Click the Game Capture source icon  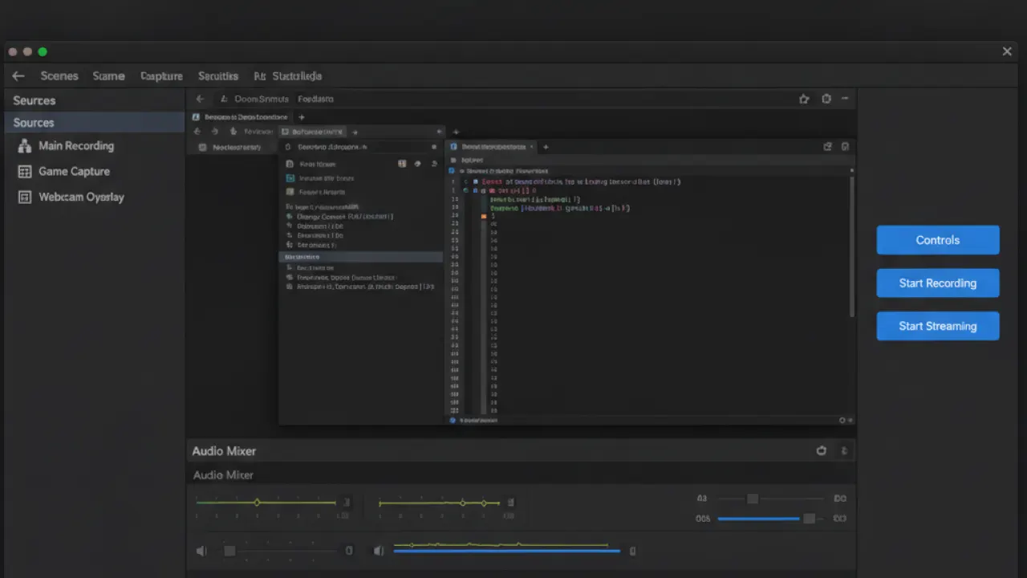click(x=24, y=172)
